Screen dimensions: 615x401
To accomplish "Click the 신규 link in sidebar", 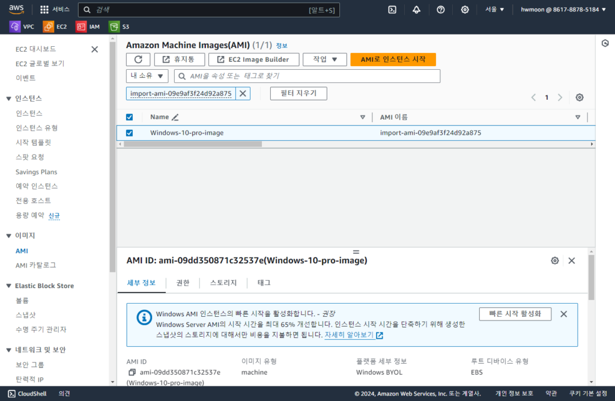I will click(x=54, y=215).
